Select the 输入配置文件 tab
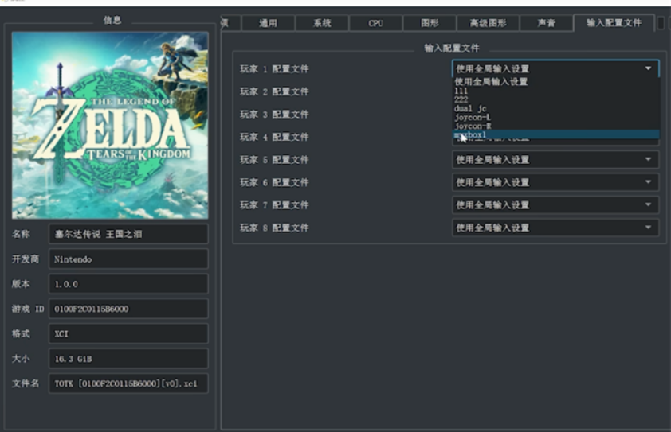Image resolution: width=671 pixels, height=432 pixels. point(614,22)
